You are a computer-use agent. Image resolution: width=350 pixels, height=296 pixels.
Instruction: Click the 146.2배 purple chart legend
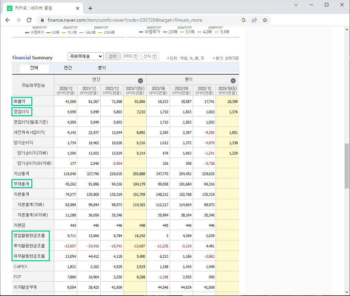[87, 32]
